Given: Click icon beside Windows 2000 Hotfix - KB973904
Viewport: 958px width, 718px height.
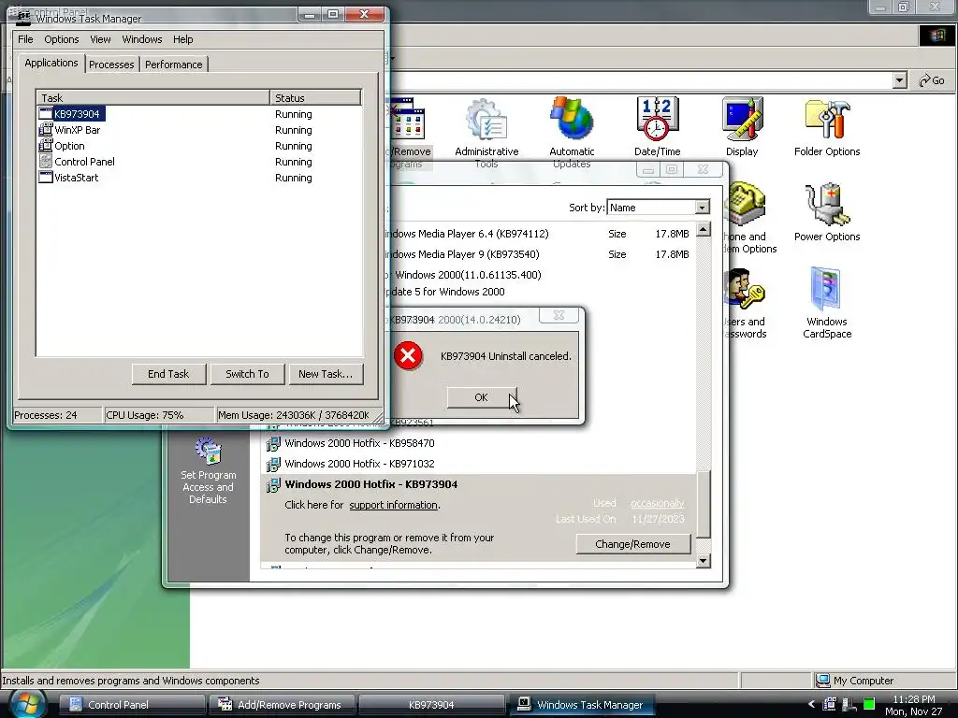Looking at the screenshot, I should [x=273, y=485].
